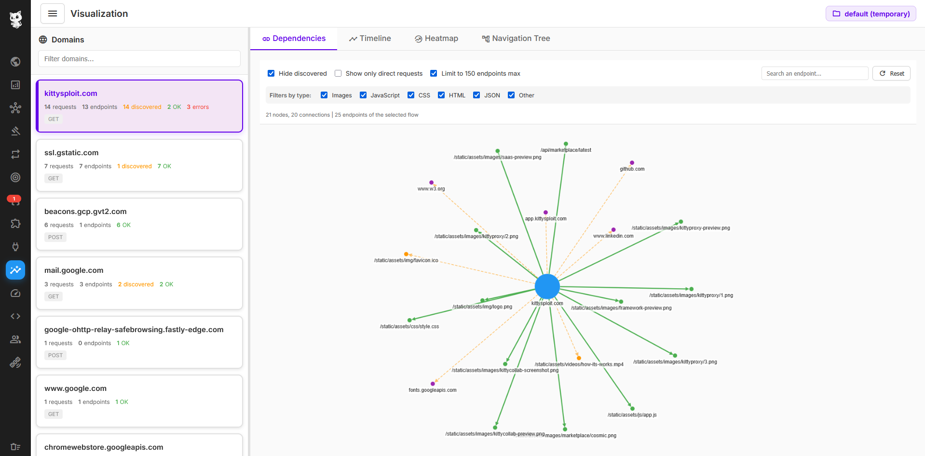Click the Search an endpoint field
Image resolution: width=925 pixels, height=456 pixels.
tap(814, 73)
